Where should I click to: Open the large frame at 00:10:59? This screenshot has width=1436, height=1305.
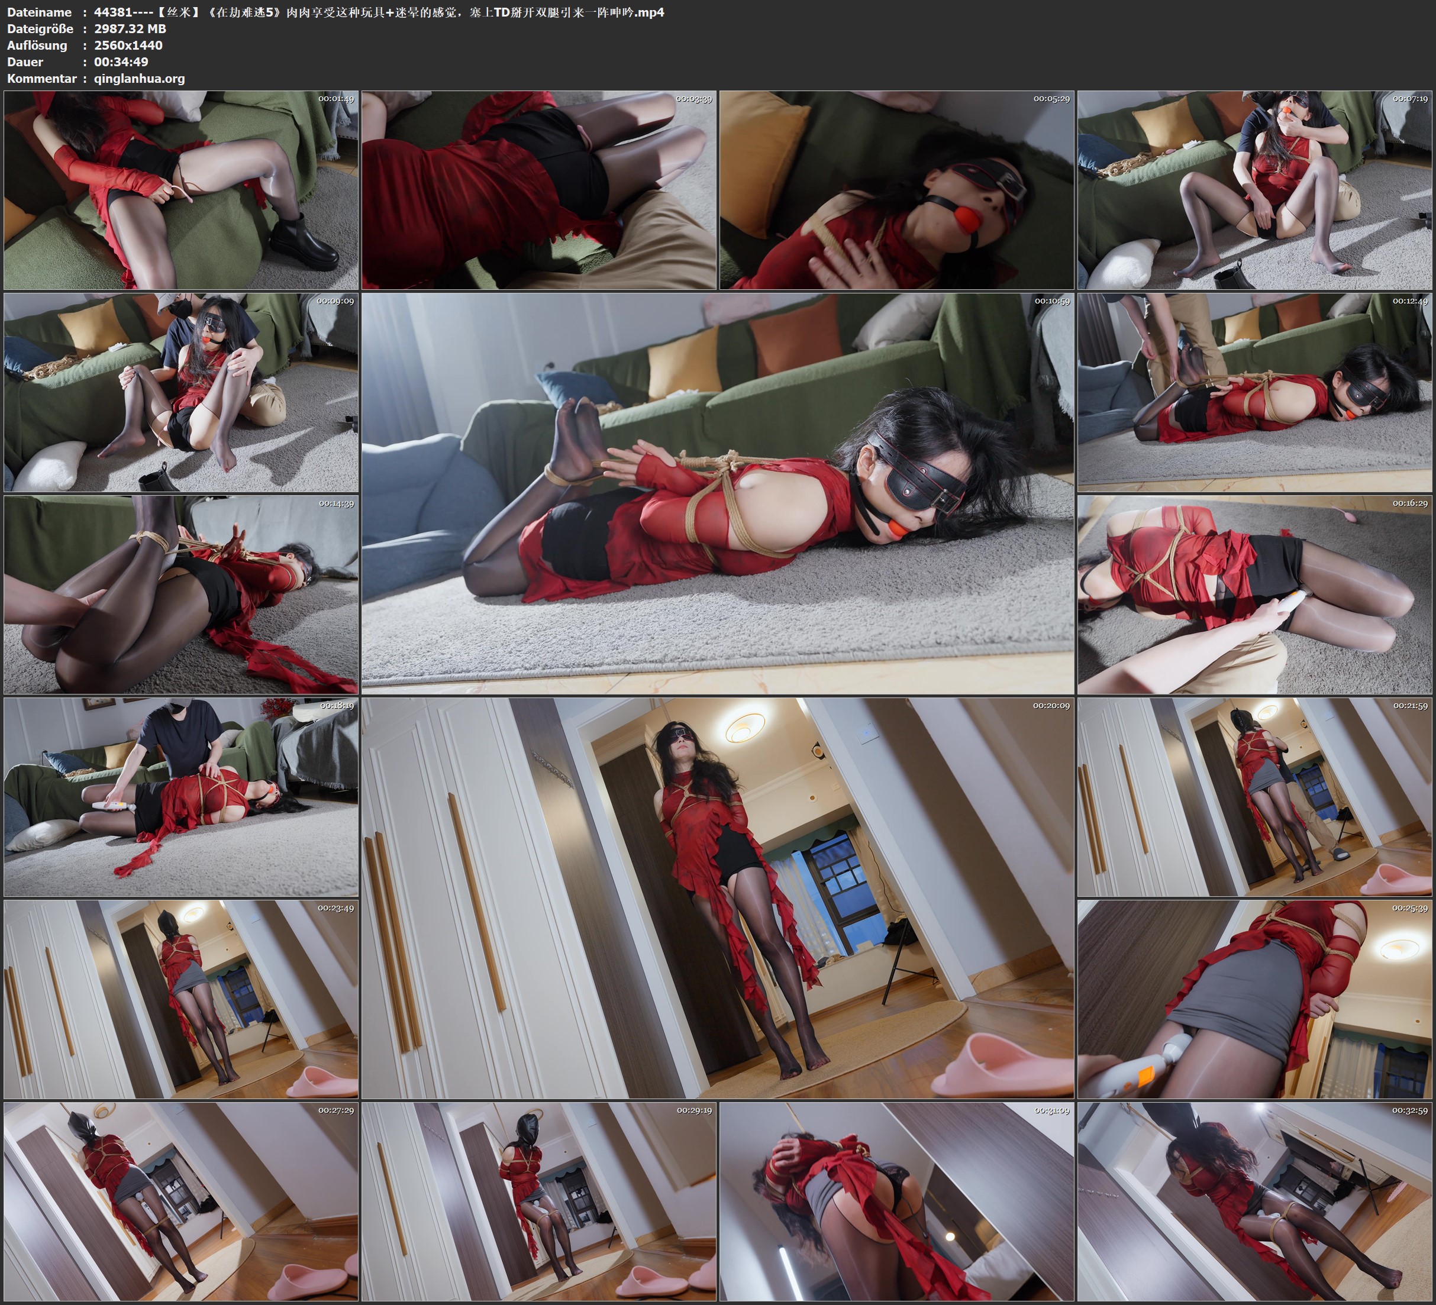tap(717, 493)
